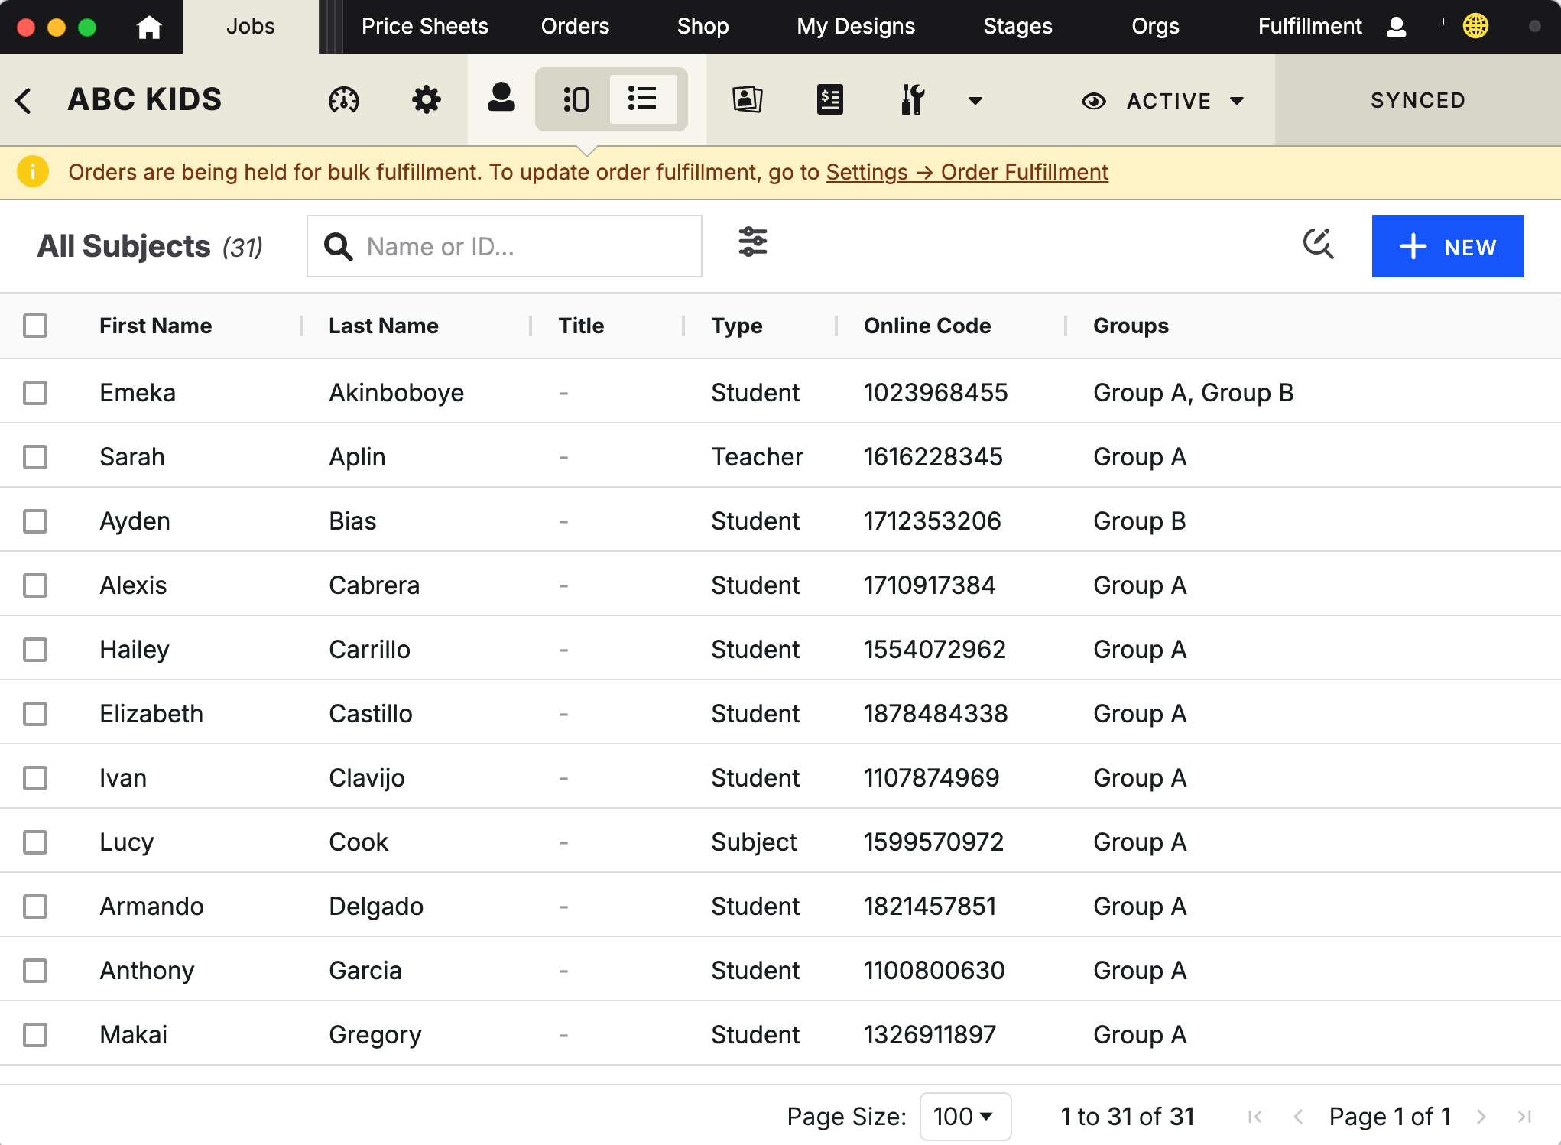Screen dimensions: 1561x1145
Task: Open the Orders tab
Action: coord(575,27)
